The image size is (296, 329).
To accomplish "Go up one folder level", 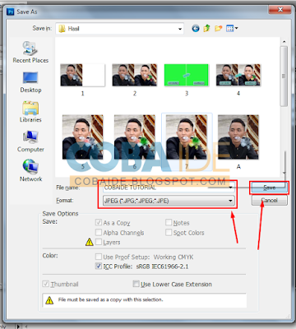I will [207, 28].
